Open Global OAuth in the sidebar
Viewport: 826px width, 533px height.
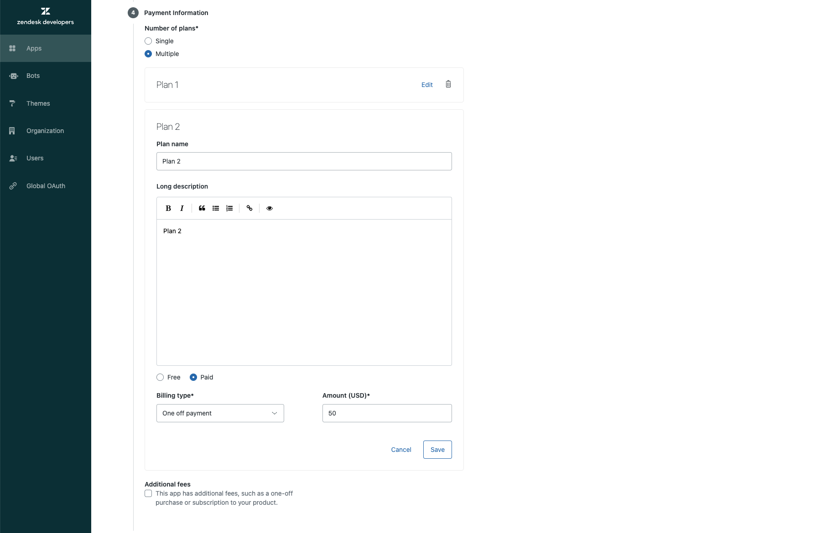(46, 186)
